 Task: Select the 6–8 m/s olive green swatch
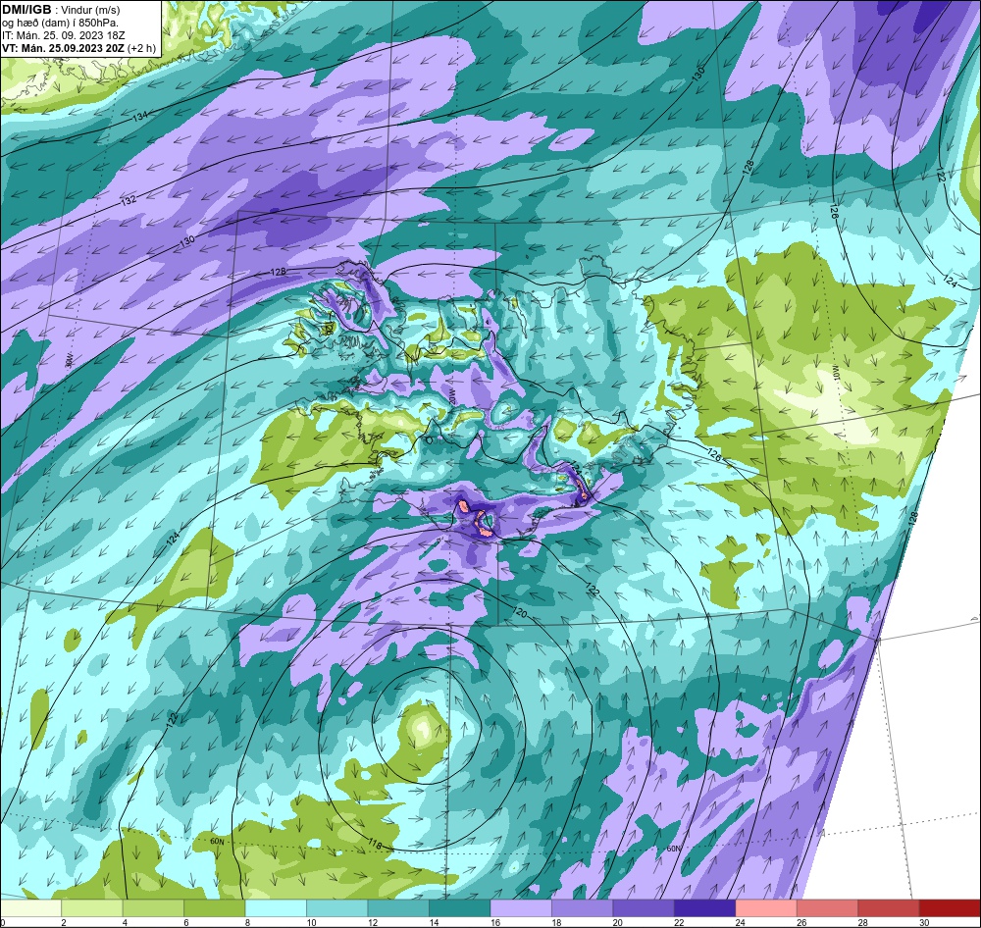coord(215,908)
